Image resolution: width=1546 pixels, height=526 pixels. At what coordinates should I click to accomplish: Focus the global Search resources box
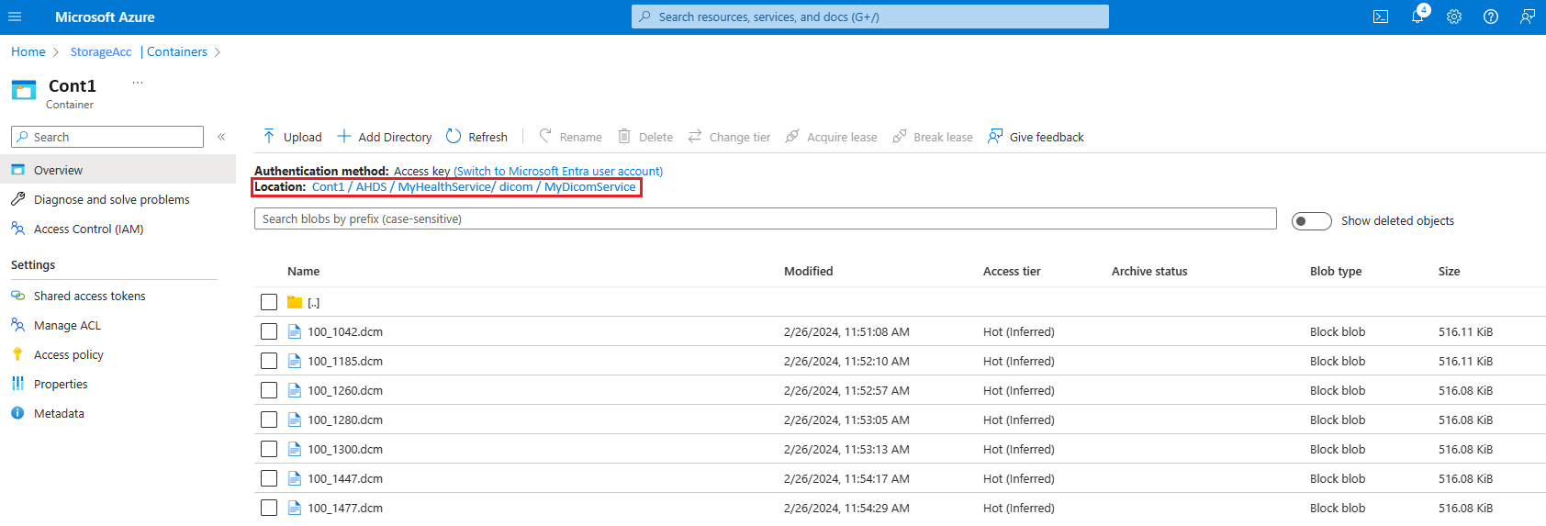[x=870, y=17]
